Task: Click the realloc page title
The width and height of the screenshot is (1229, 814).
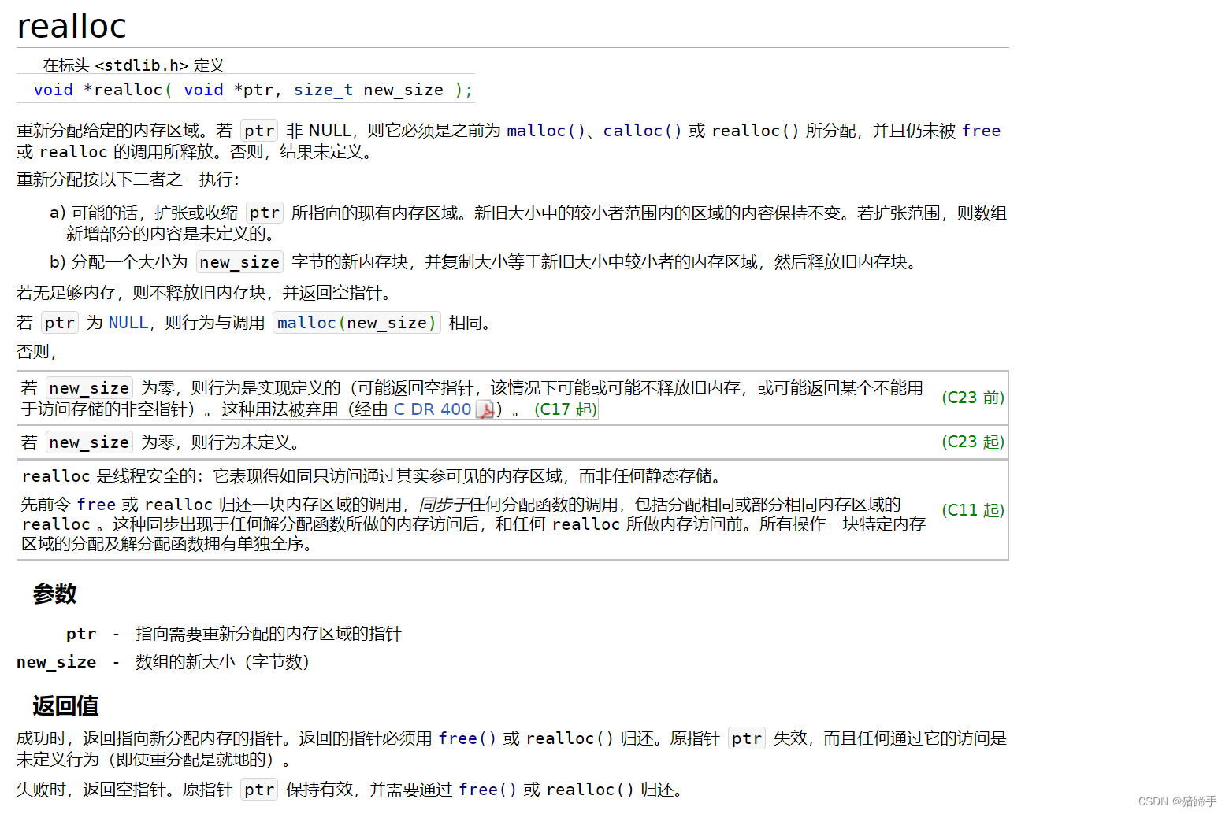Action: (71, 25)
